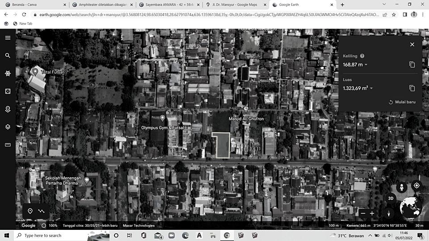Add a placemark with pin tool
The width and height of the screenshot is (429, 241).
30,211
